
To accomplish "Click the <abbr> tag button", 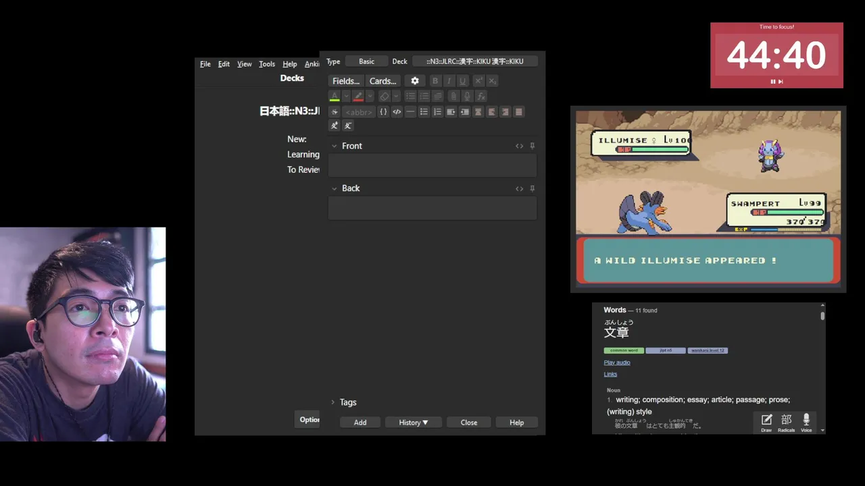I will pos(358,112).
